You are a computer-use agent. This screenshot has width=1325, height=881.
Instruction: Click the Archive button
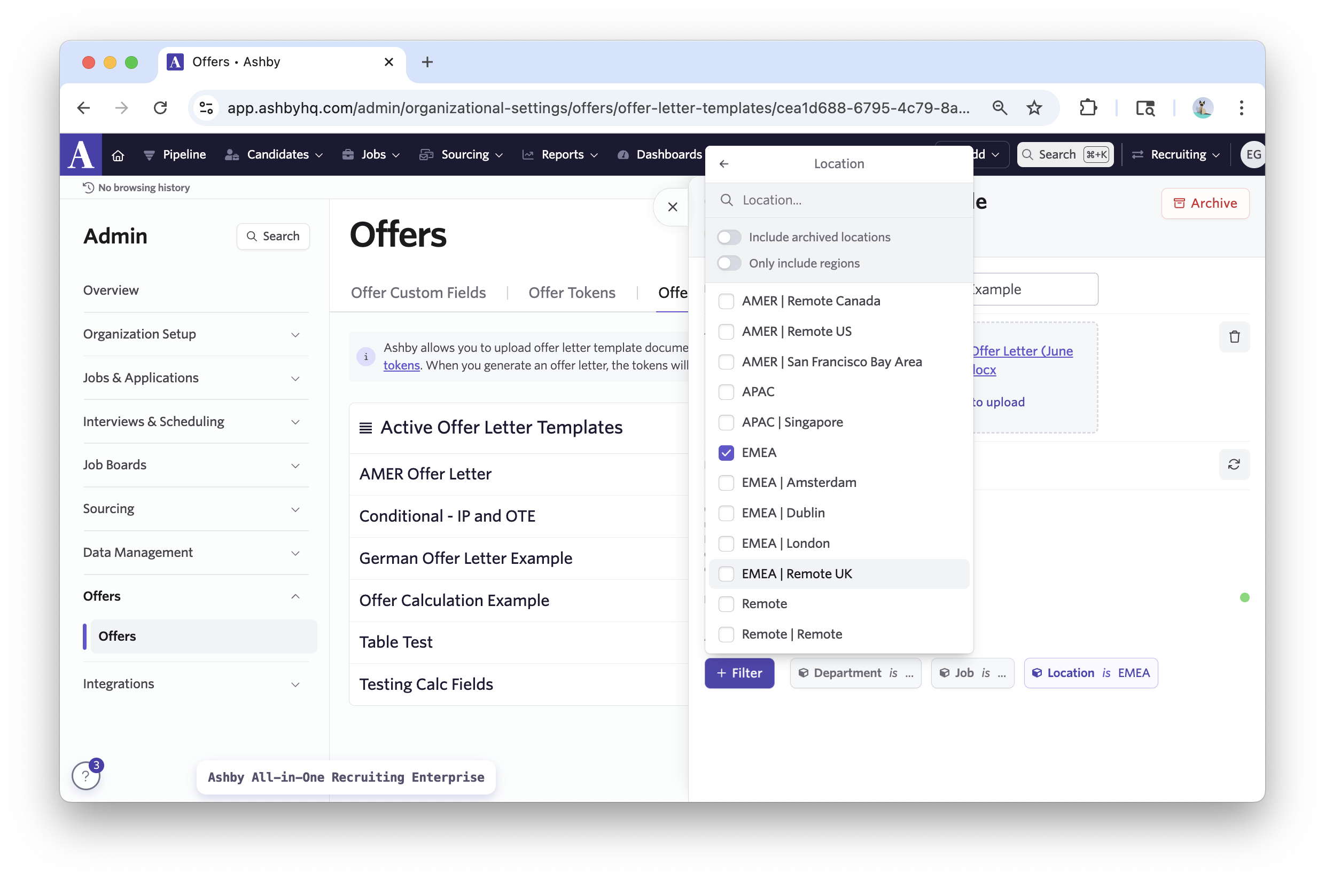(1205, 203)
